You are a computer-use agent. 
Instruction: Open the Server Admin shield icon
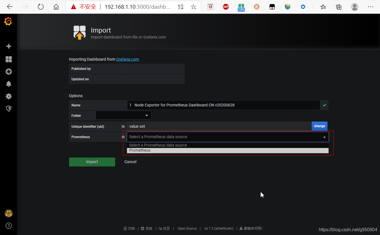click(x=9, y=109)
